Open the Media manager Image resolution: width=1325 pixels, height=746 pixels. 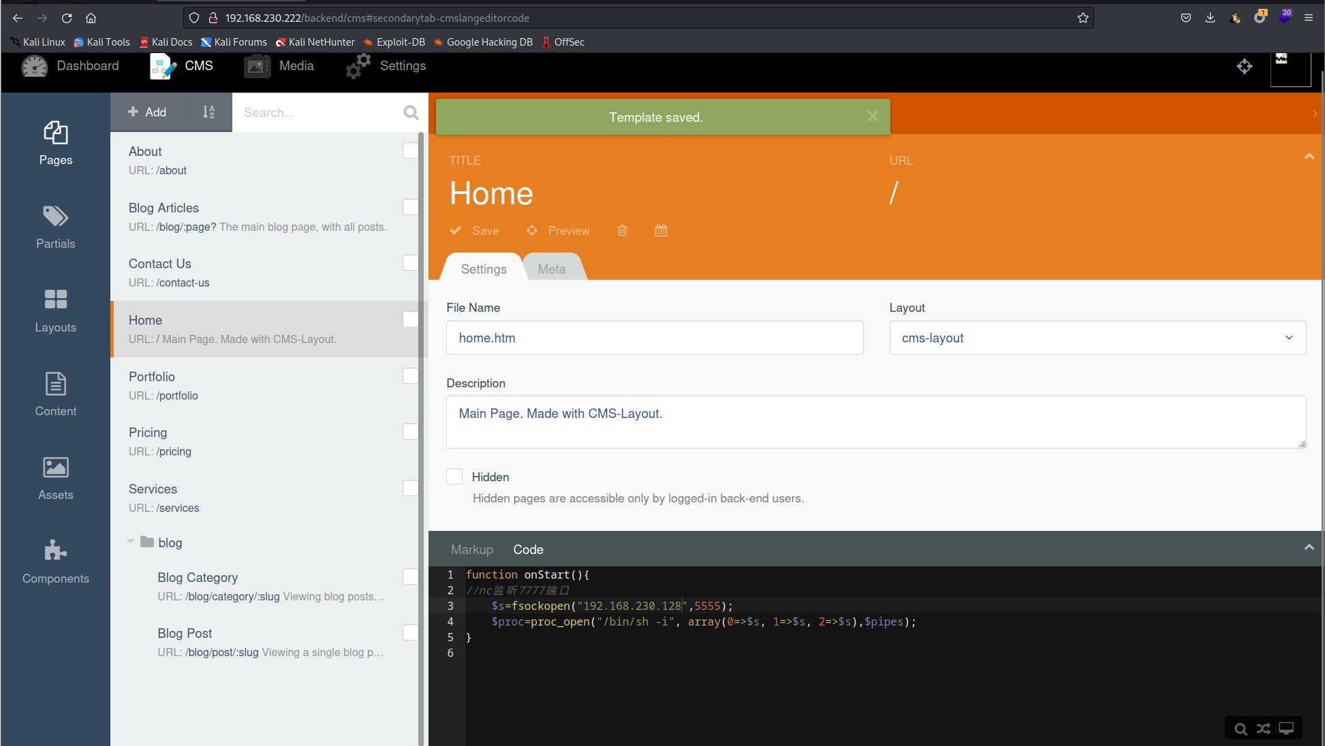pos(279,66)
